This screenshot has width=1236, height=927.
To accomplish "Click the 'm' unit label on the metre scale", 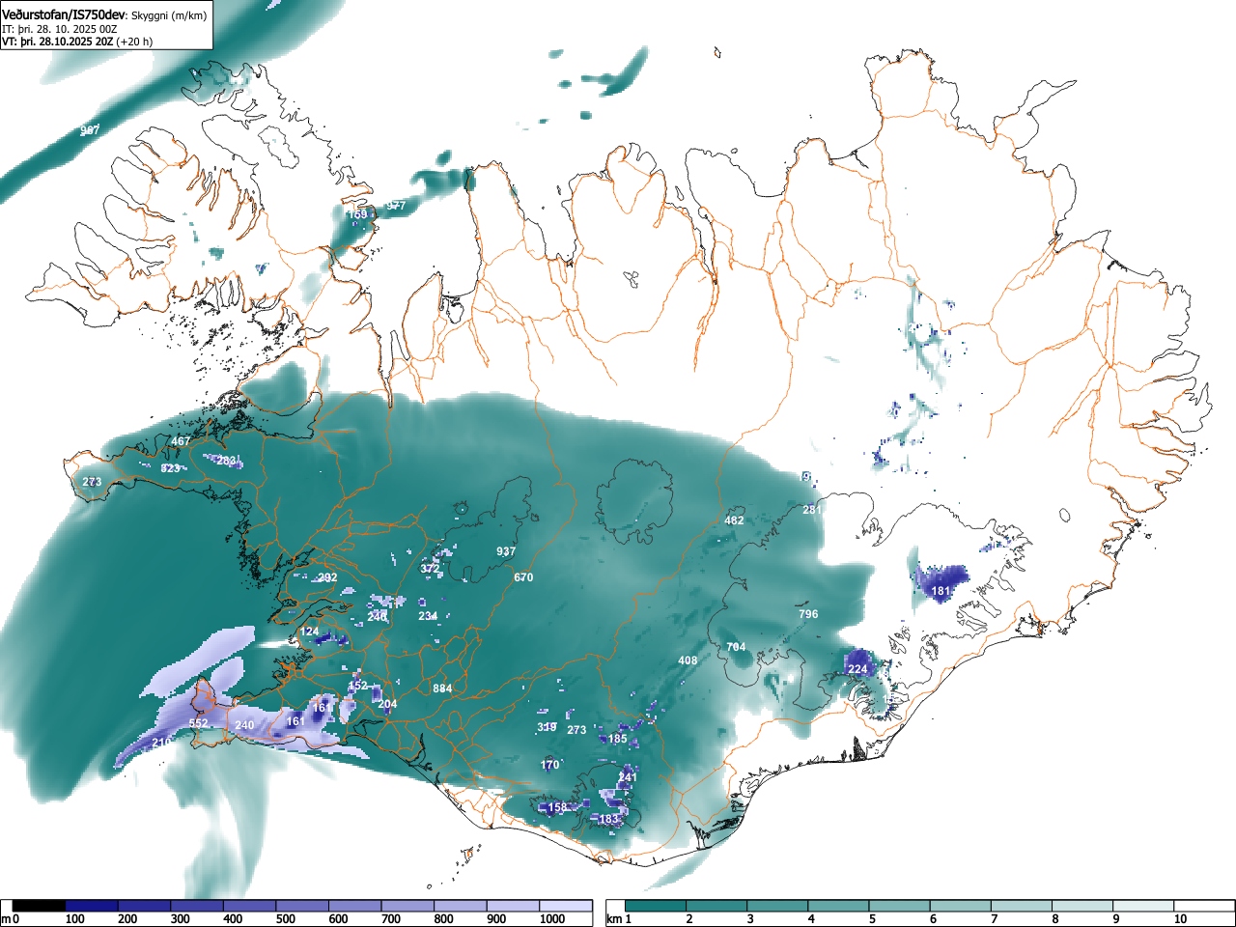I will (6, 919).
